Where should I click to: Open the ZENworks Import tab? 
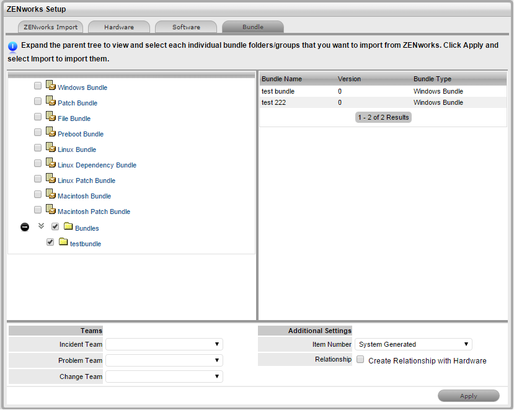[x=51, y=27]
